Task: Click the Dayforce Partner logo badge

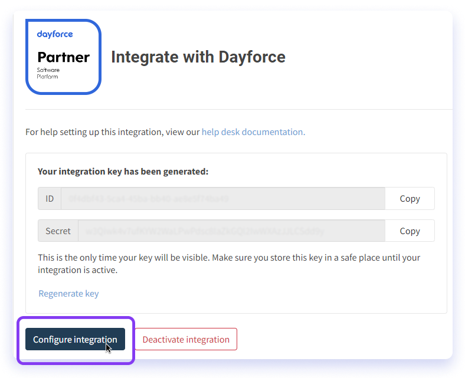Action: [x=64, y=57]
